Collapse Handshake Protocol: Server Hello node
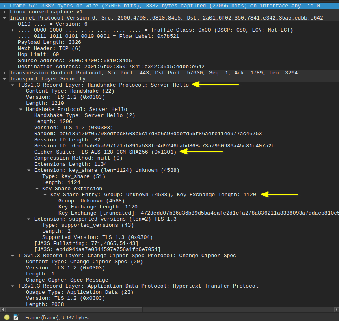 [x=21, y=109]
